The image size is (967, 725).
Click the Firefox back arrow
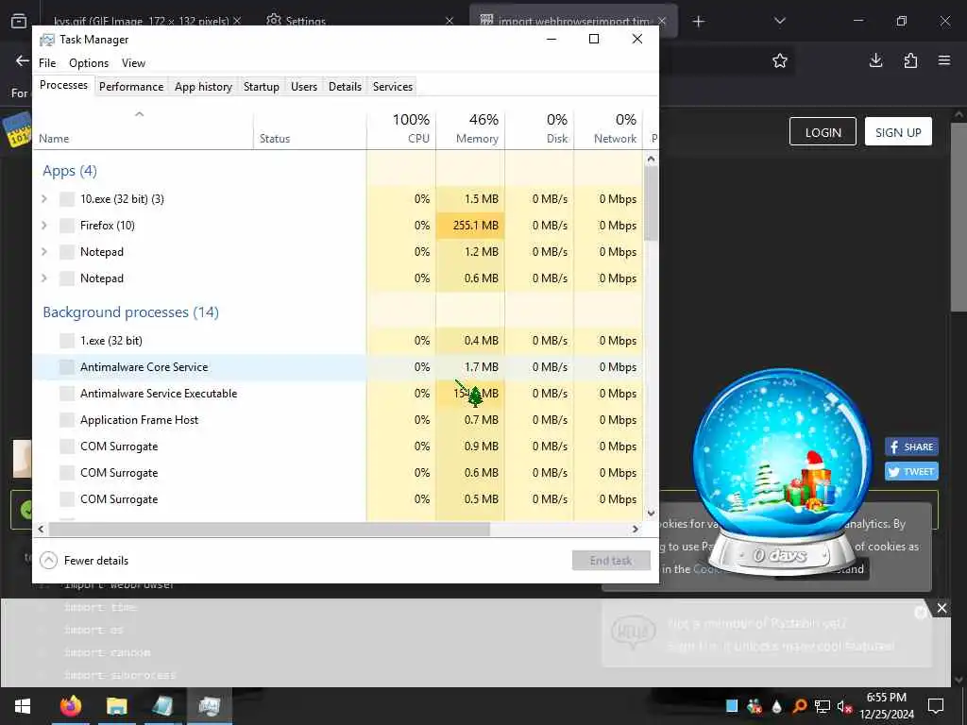[x=23, y=60]
